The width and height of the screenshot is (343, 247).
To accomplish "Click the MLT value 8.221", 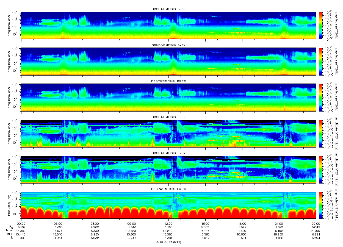I will (316, 234).
